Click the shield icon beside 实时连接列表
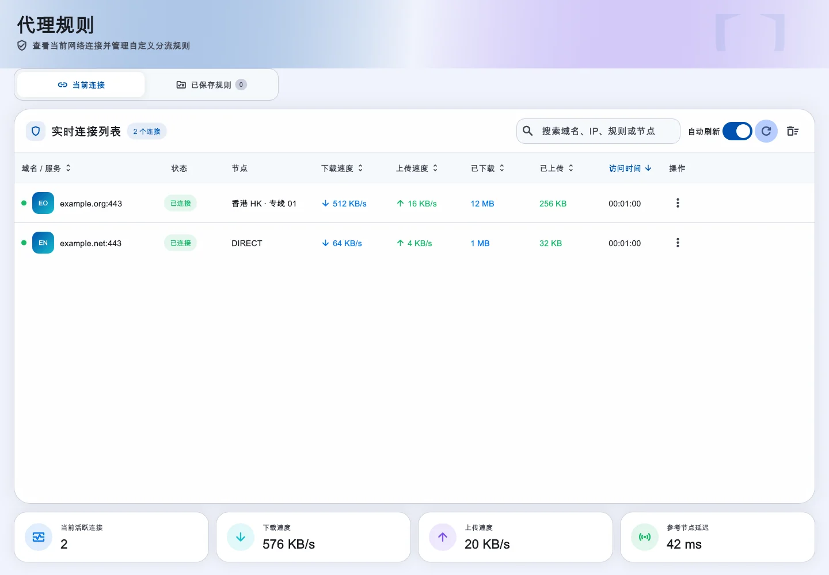829x575 pixels. (x=36, y=131)
